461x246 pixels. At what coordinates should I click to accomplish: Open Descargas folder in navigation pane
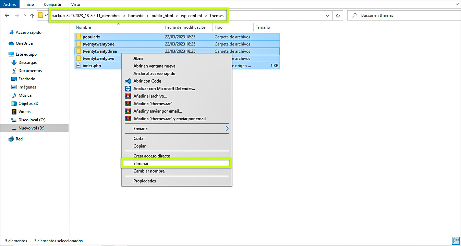27,63
